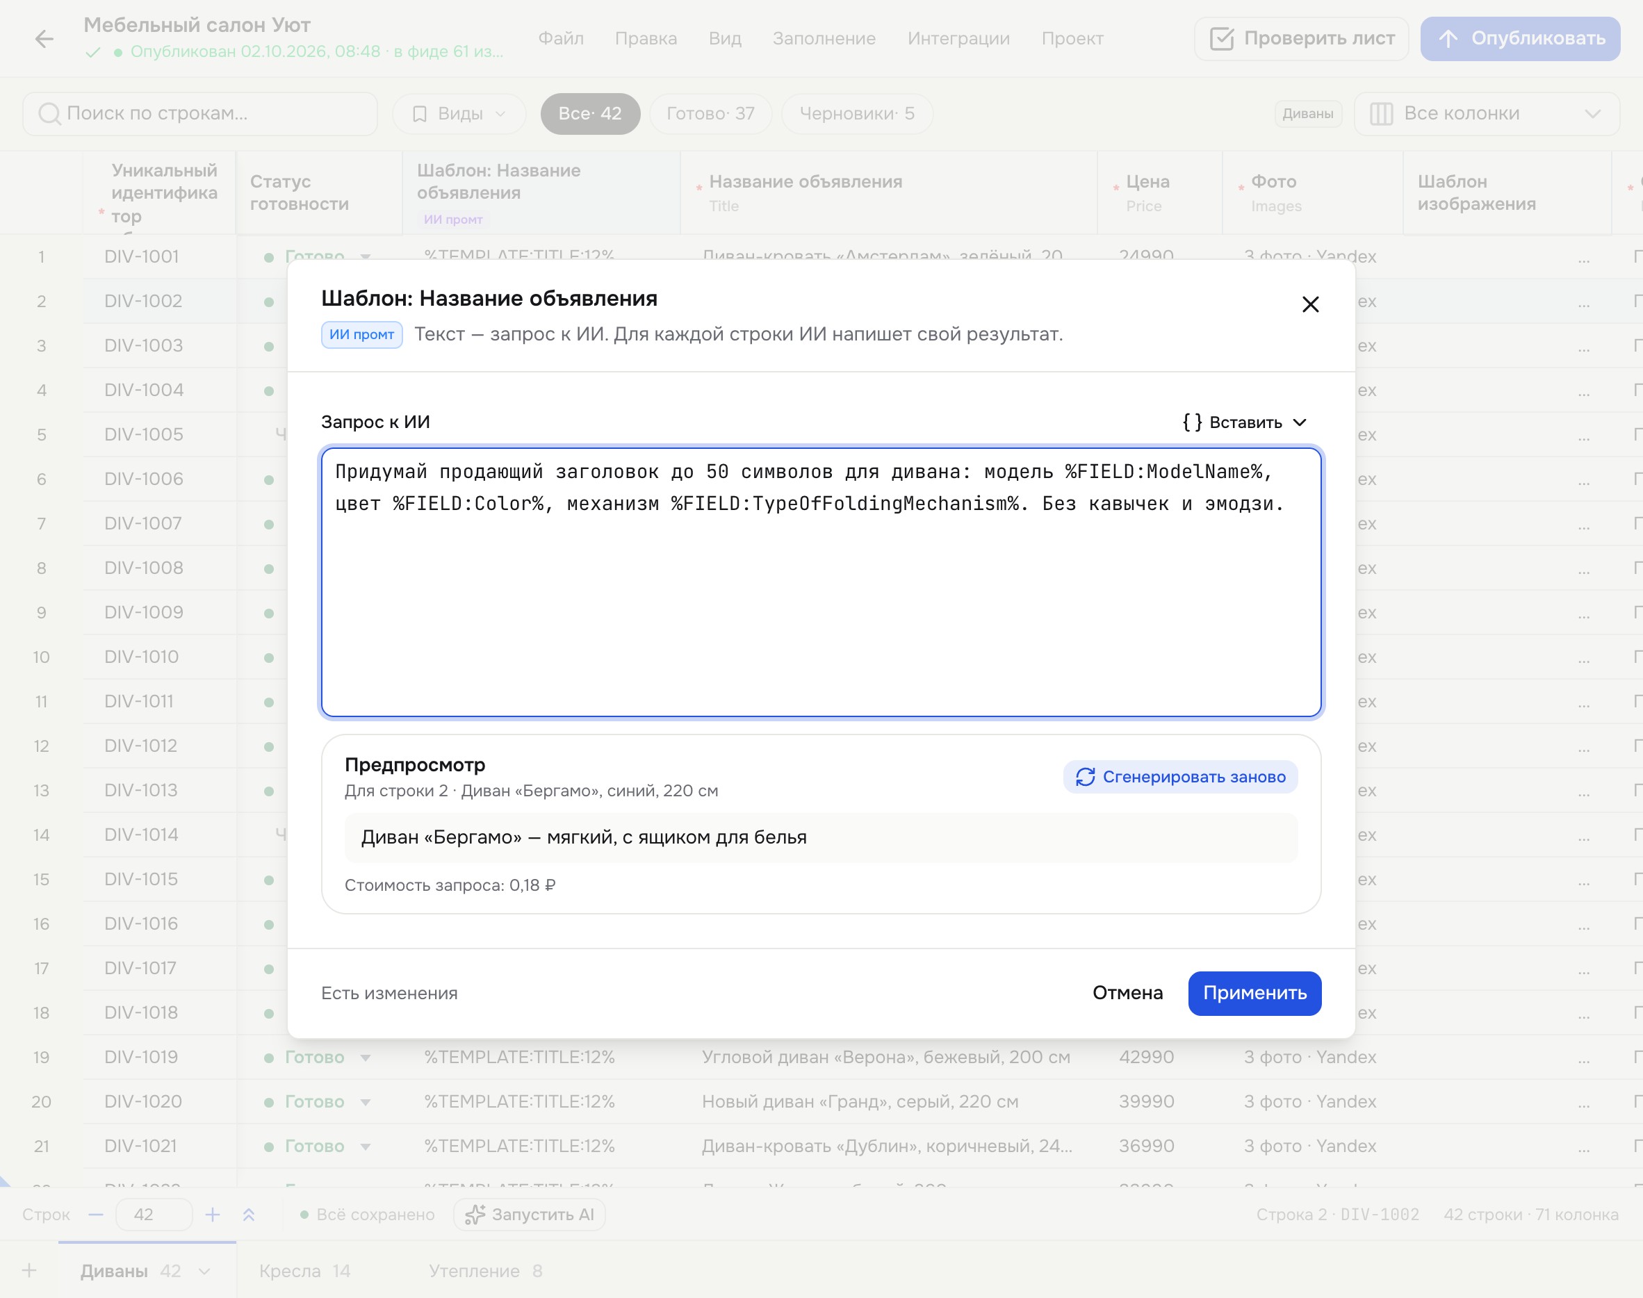The width and height of the screenshot is (1643, 1298).
Task: Close the Шаблон dialog with X icon
Action: coord(1309,305)
